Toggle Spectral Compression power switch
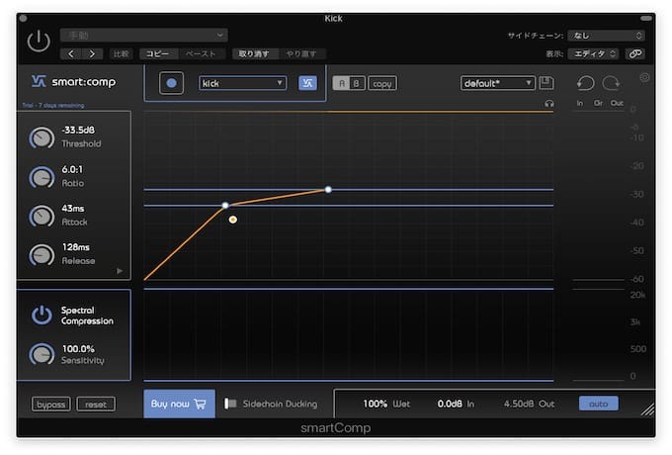The width and height of the screenshot is (672, 455). pos(42,315)
